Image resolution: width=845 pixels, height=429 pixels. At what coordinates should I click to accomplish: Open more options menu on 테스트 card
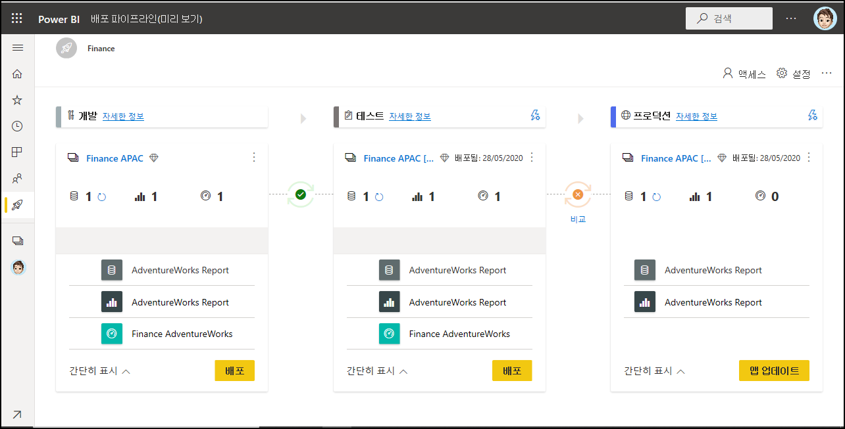tap(532, 158)
